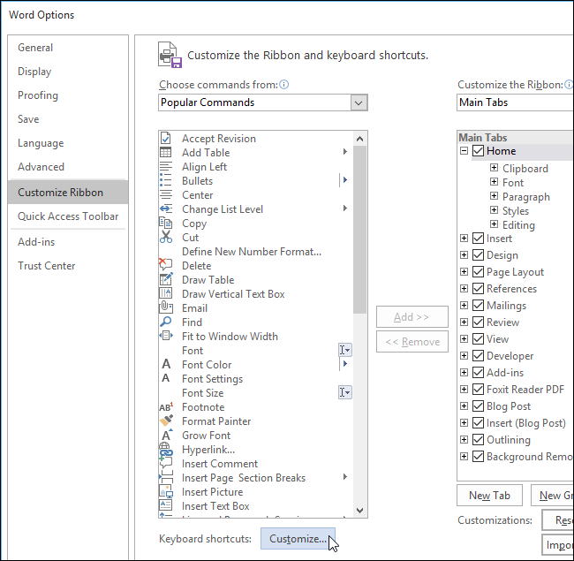Open the Quick Access Toolbar category
Viewport: 574px width, 561px height.
pyautogui.click(x=68, y=216)
